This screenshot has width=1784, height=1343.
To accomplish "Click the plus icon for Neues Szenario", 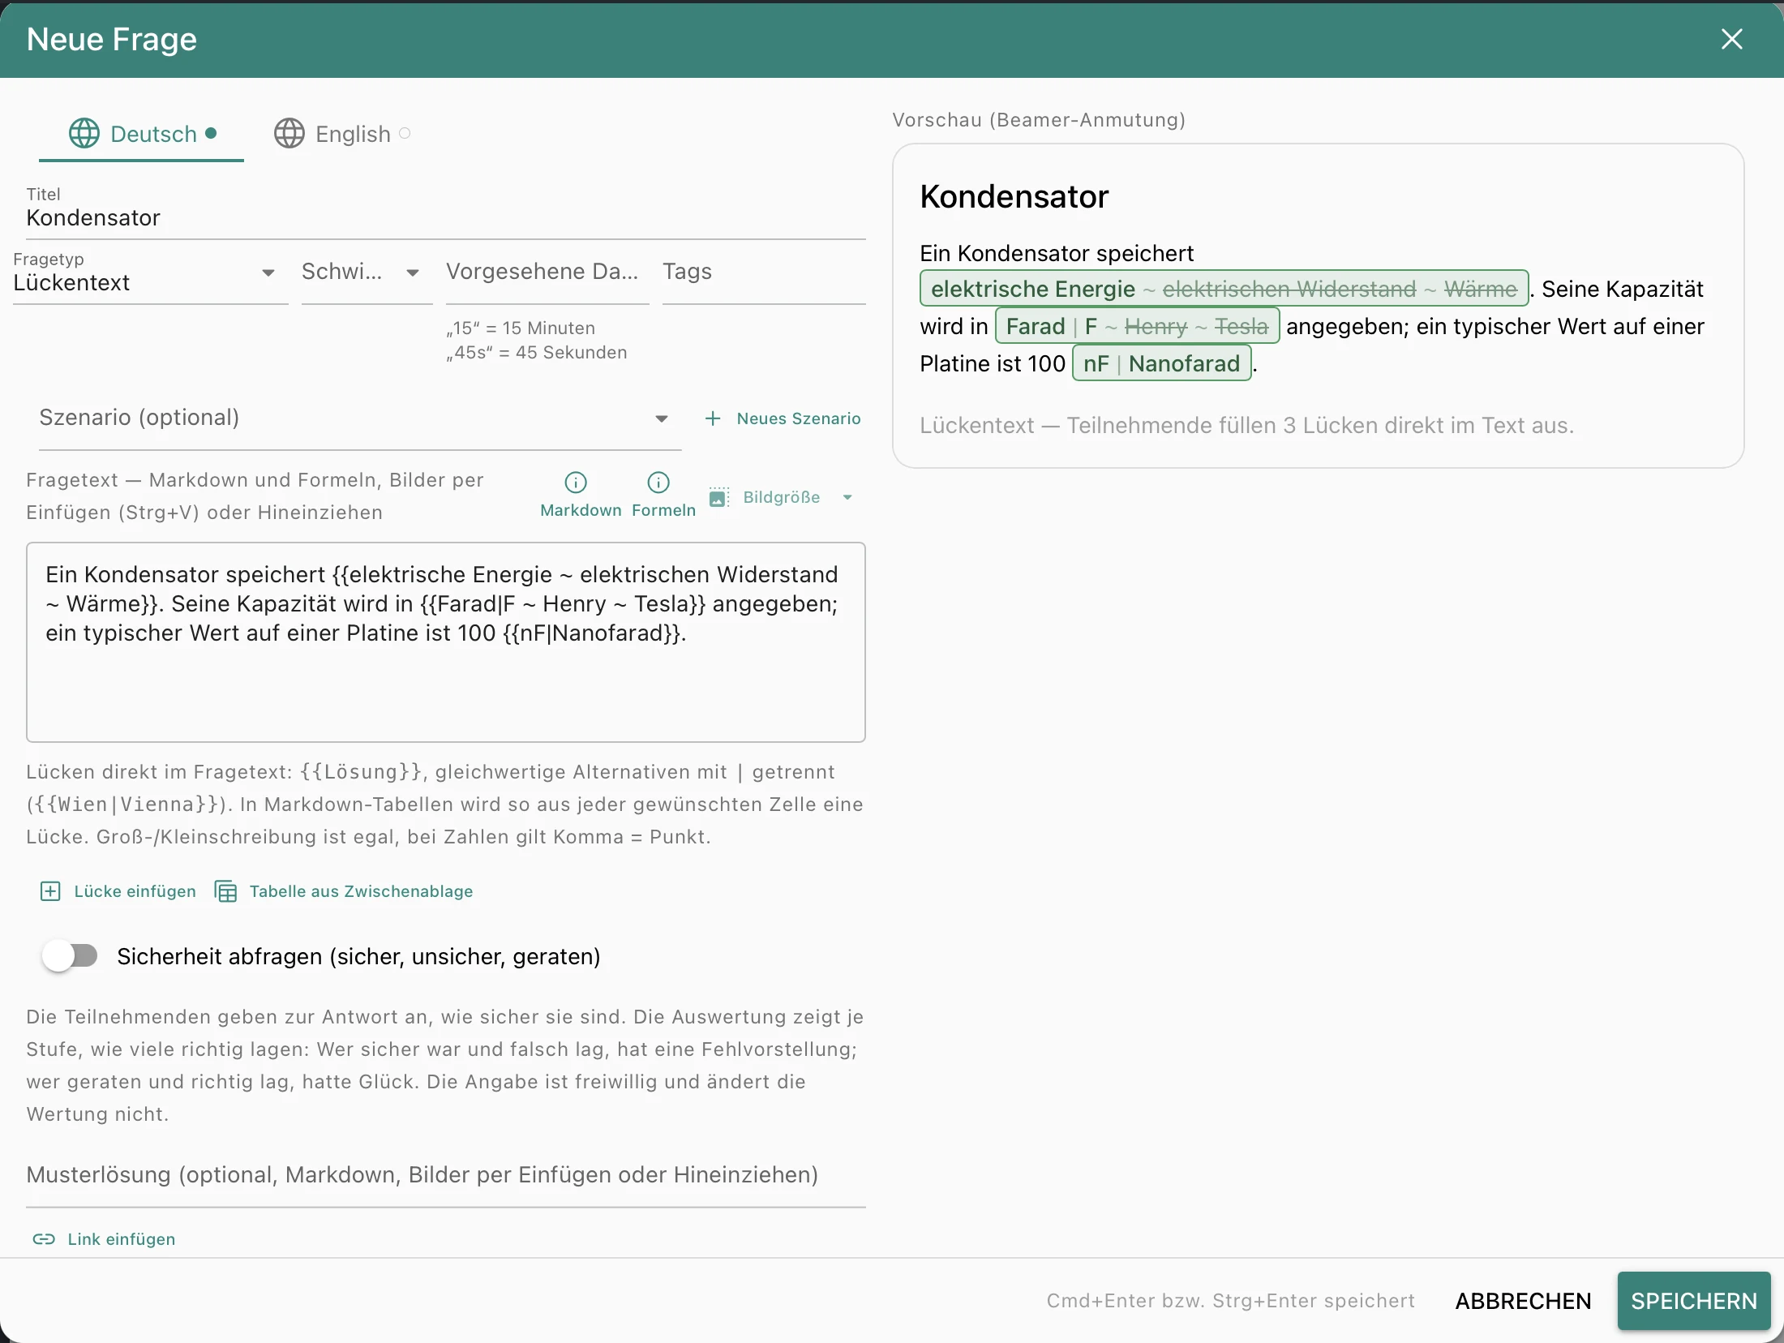I will pos(713,418).
